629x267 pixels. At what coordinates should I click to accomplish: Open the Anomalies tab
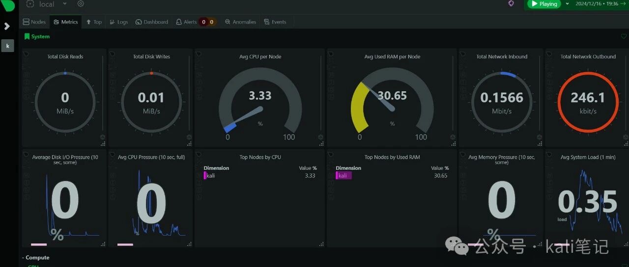click(x=240, y=22)
